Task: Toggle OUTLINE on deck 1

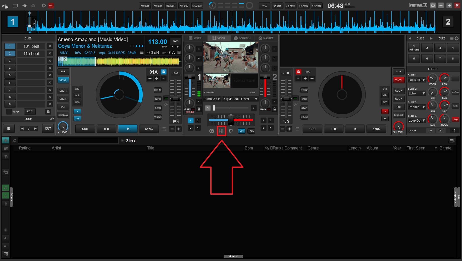Action: coord(158,90)
